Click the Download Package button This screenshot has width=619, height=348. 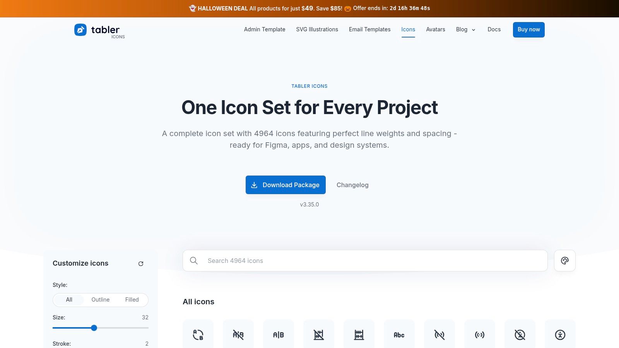point(286,185)
